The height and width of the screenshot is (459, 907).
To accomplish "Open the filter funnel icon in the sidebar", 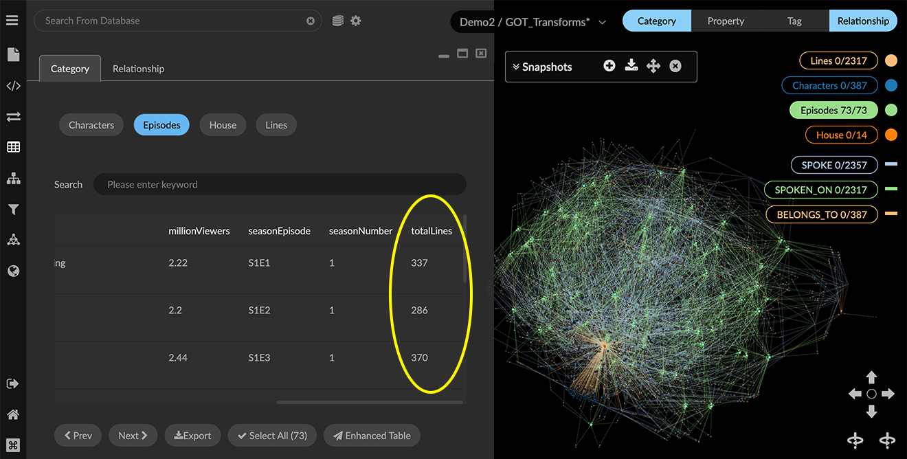I will pos(13,210).
